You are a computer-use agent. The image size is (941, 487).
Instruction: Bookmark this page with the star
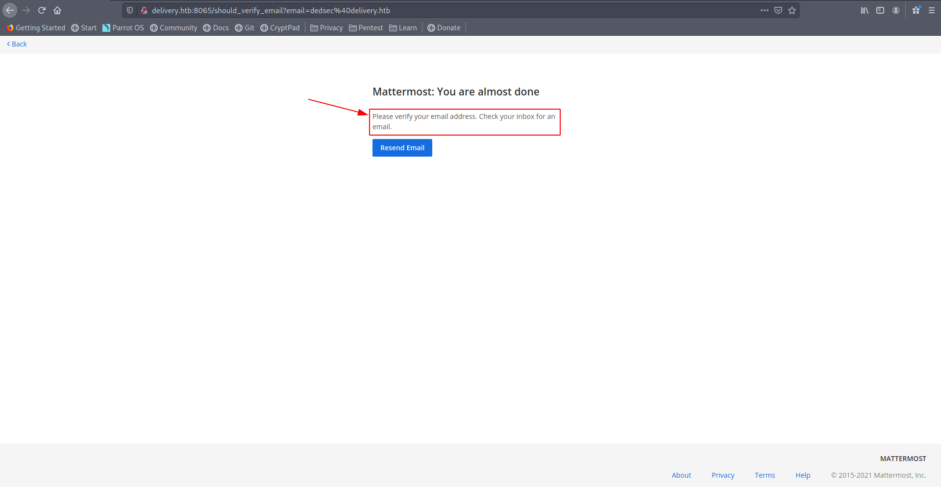(792, 10)
